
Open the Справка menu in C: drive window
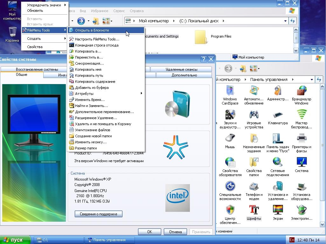pos(136,11)
